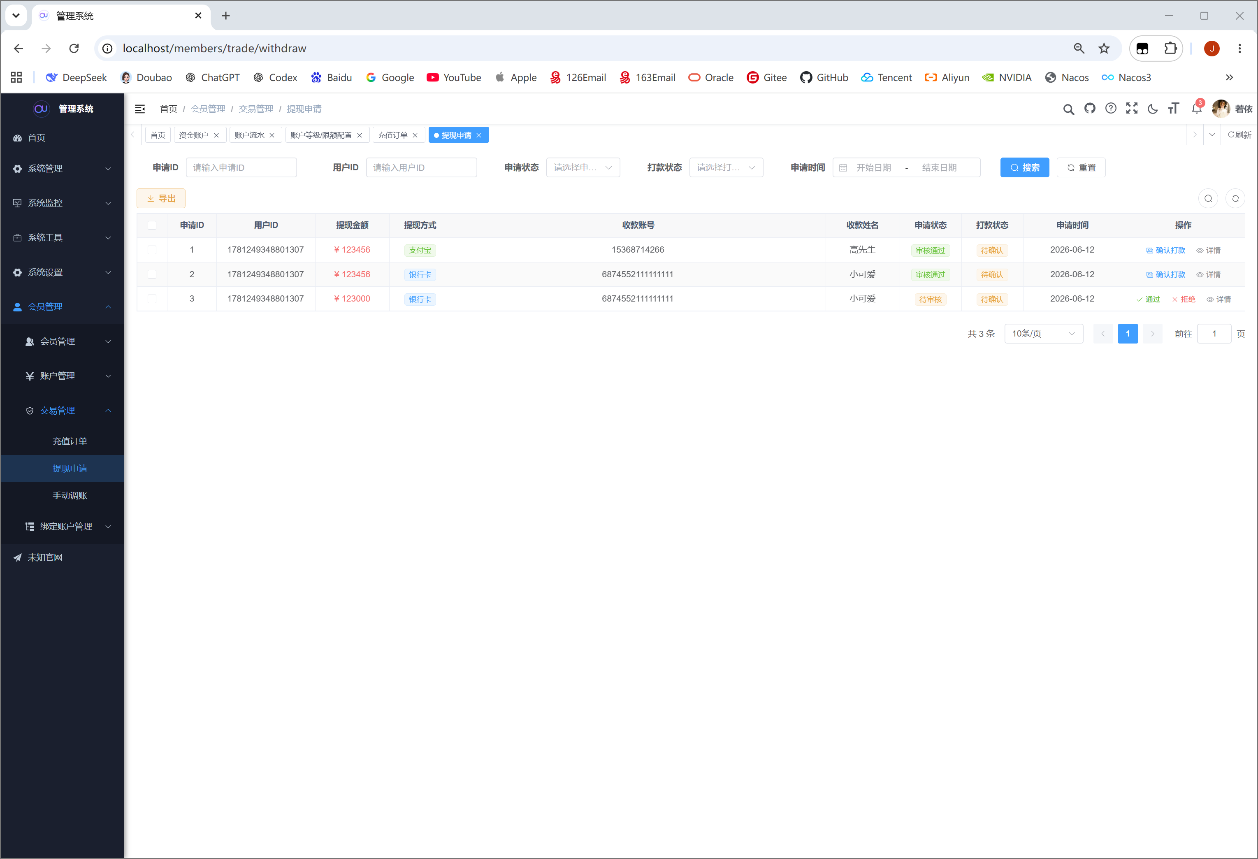
Task: Toggle fullscreen mode icon
Action: pyautogui.click(x=1132, y=108)
